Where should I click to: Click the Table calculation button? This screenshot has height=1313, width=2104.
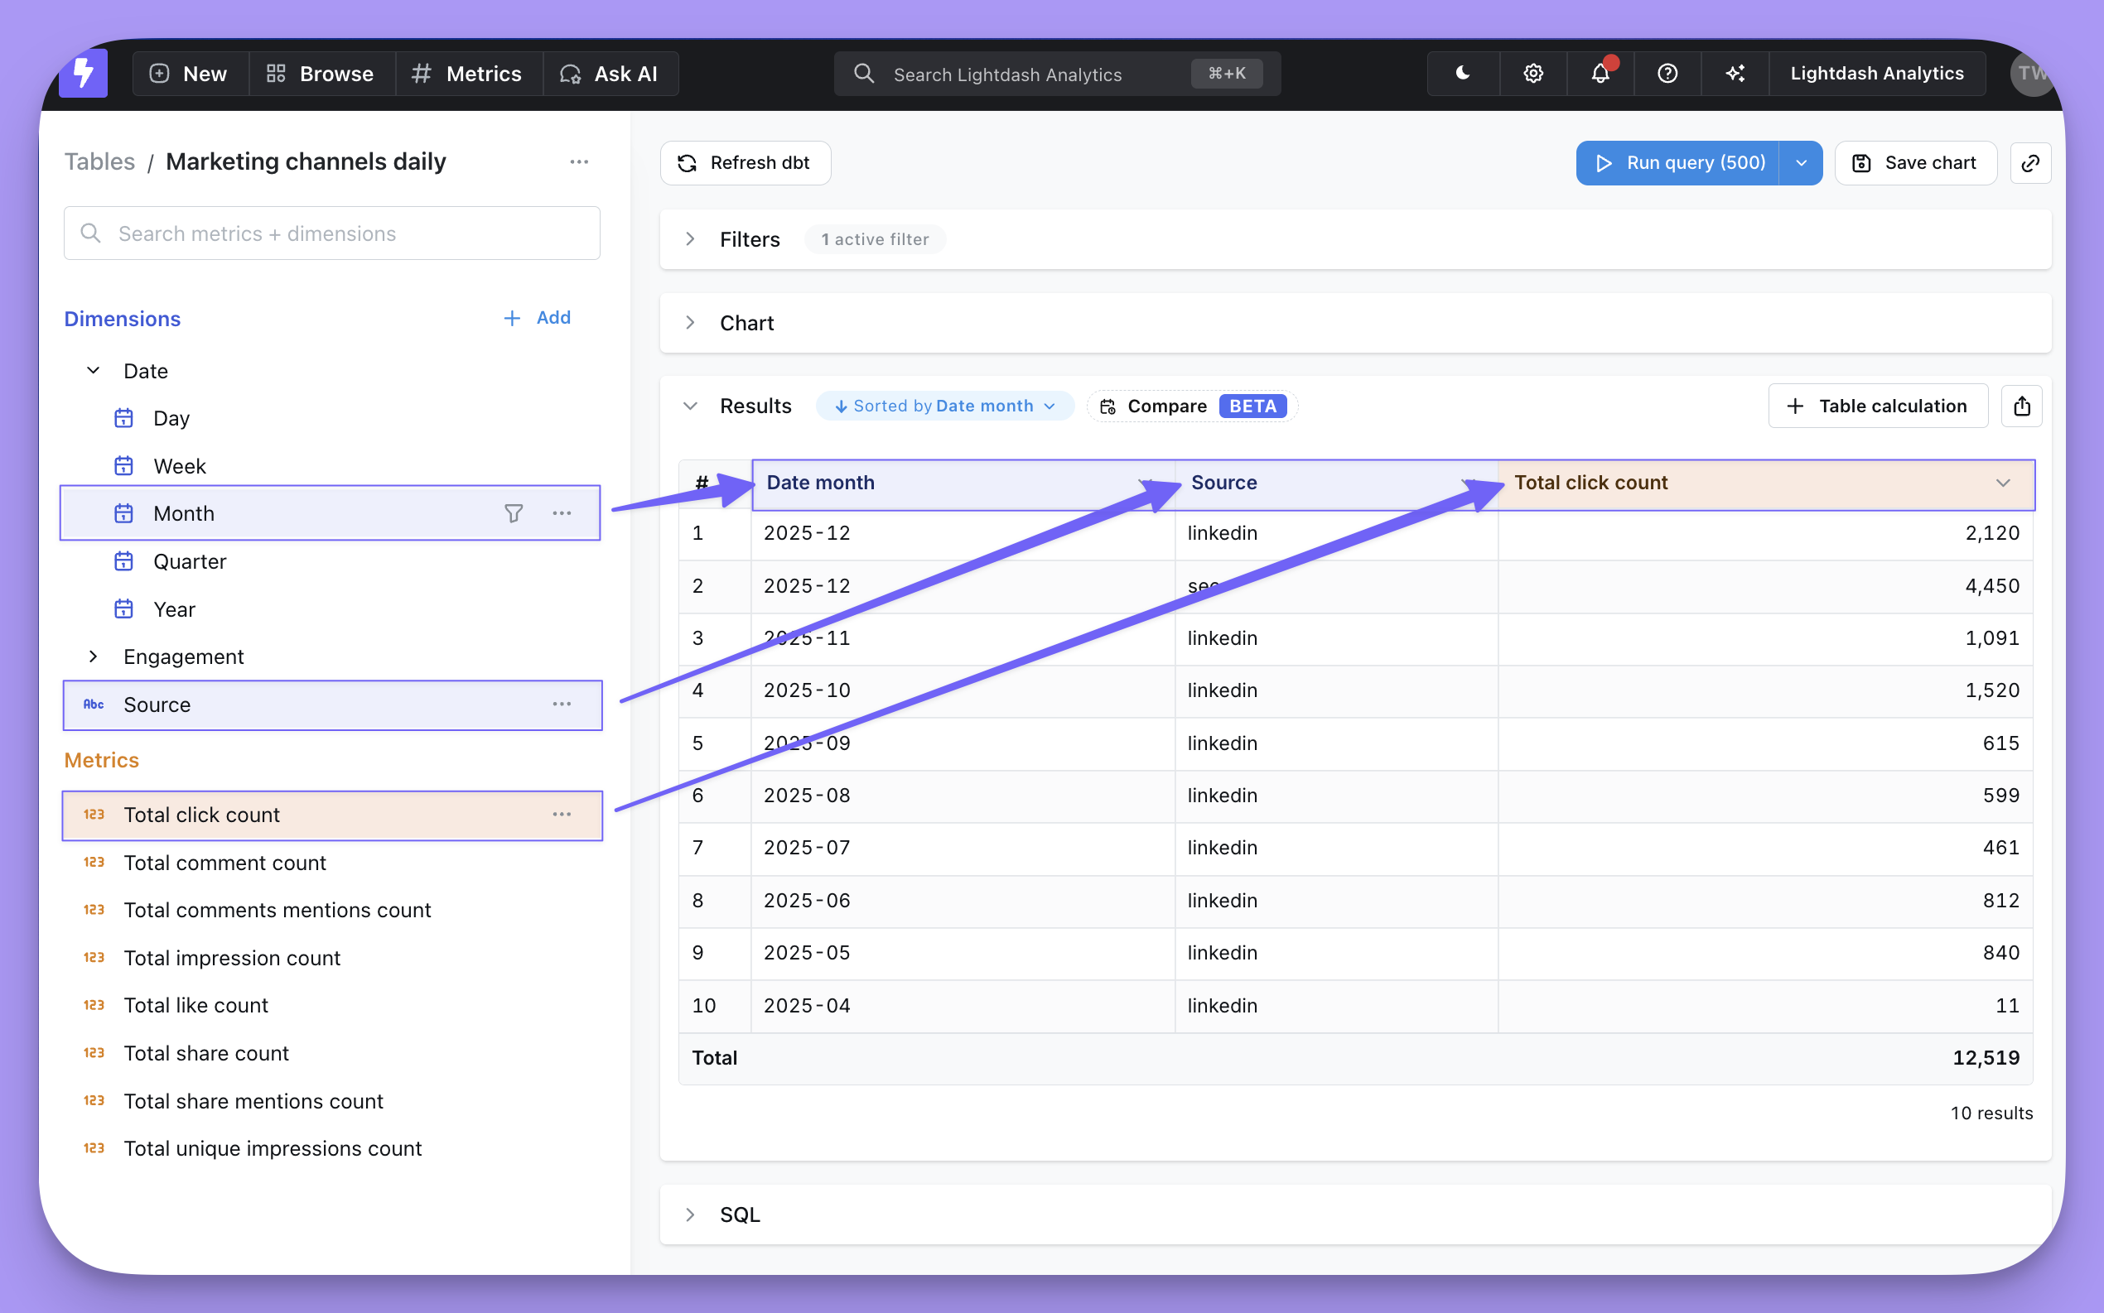pyautogui.click(x=1877, y=406)
